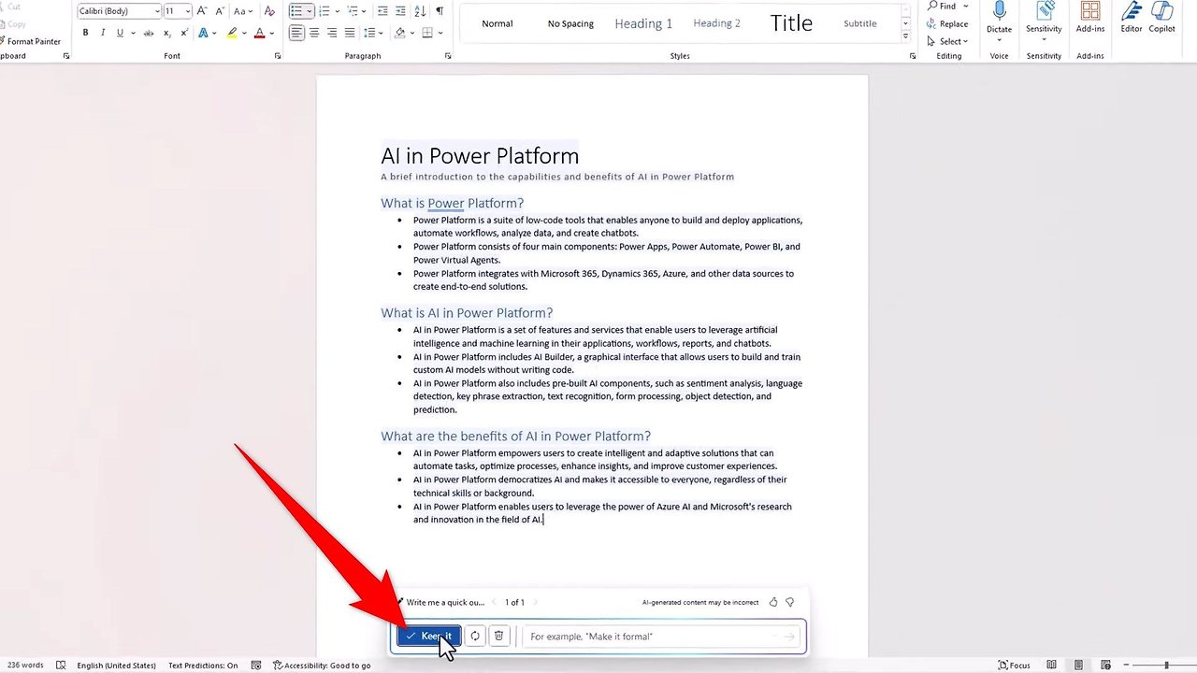Give thumbs down to Copilot content
The image size is (1197, 673).
click(x=789, y=602)
